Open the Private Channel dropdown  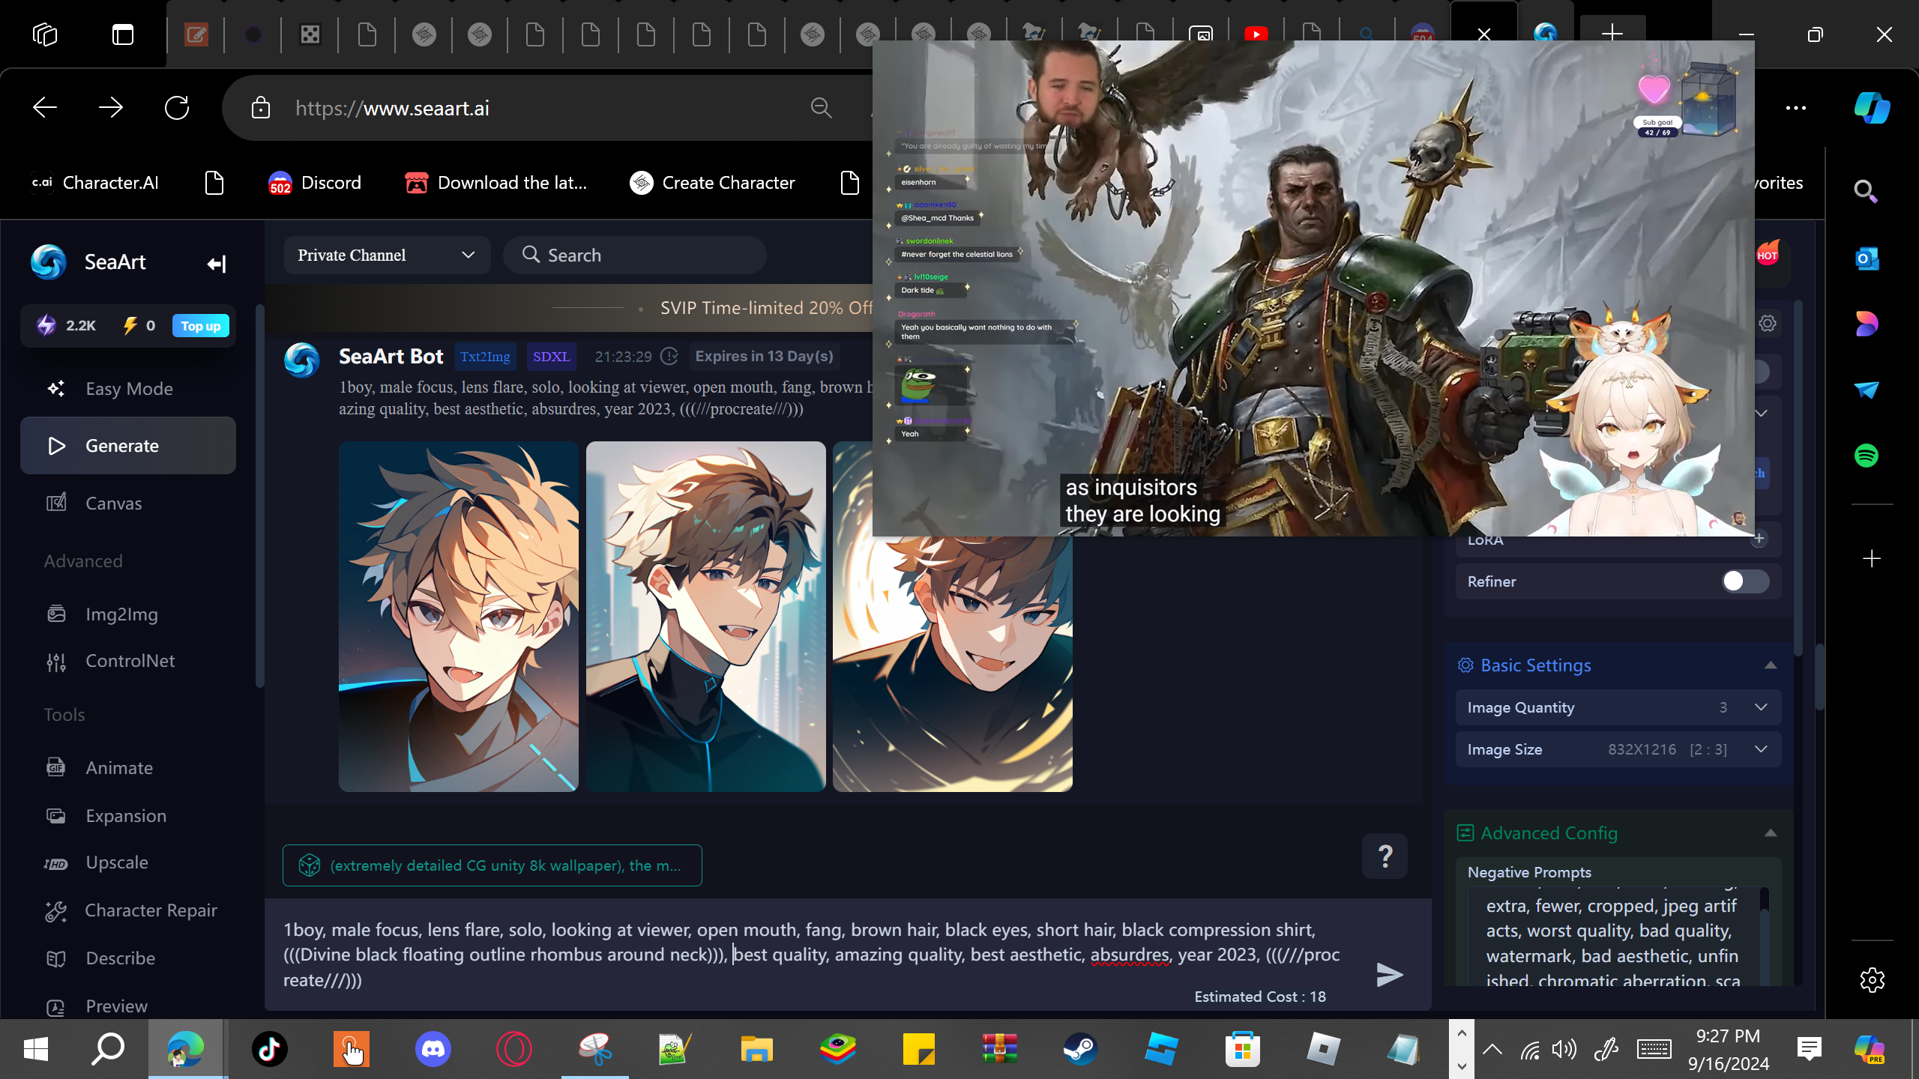tap(387, 256)
